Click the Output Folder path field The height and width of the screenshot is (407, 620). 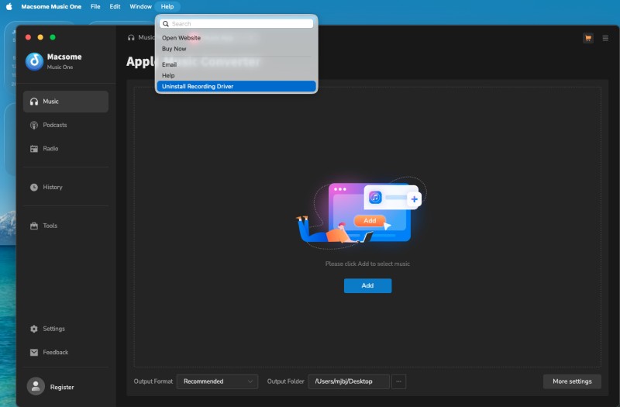(349, 381)
